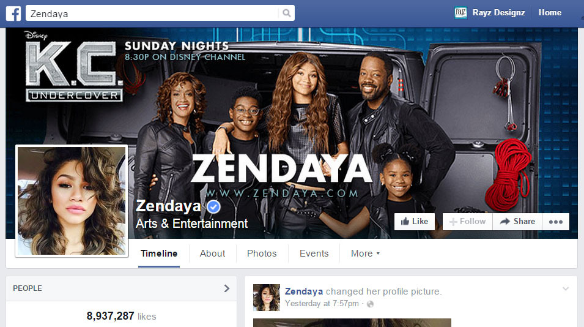The image size is (584, 327).
Task: Share the Zendaya page
Action: [x=517, y=222]
